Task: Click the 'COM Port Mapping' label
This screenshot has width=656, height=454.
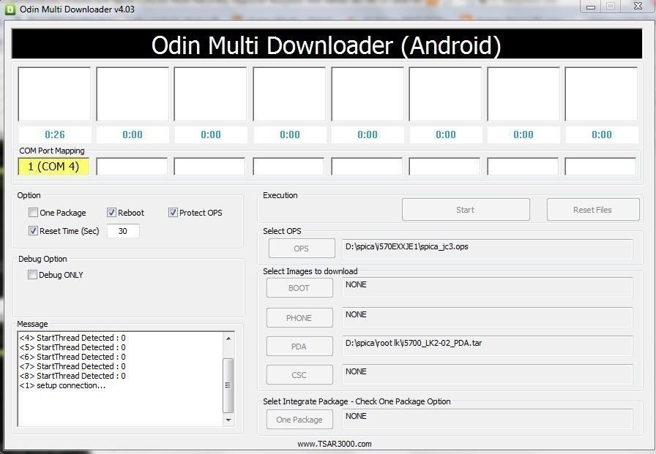Action: [52, 151]
